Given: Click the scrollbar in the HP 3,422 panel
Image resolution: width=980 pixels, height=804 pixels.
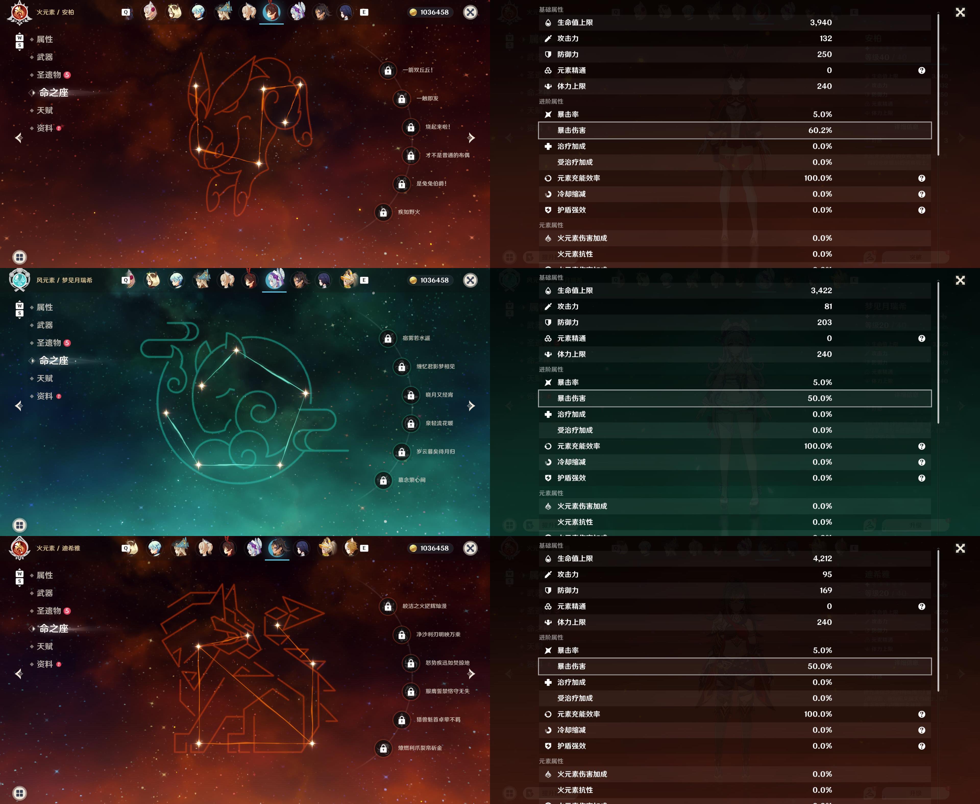Looking at the screenshot, I should 938,352.
